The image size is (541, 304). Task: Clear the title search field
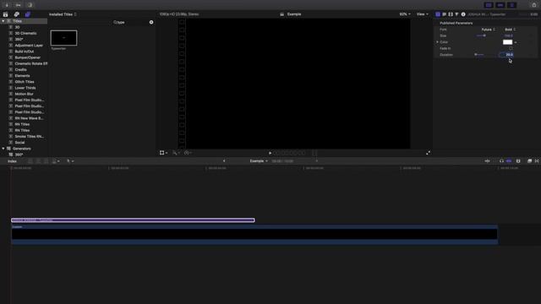click(151, 22)
